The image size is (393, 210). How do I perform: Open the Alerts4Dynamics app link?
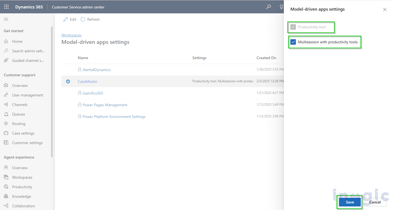(x=97, y=70)
